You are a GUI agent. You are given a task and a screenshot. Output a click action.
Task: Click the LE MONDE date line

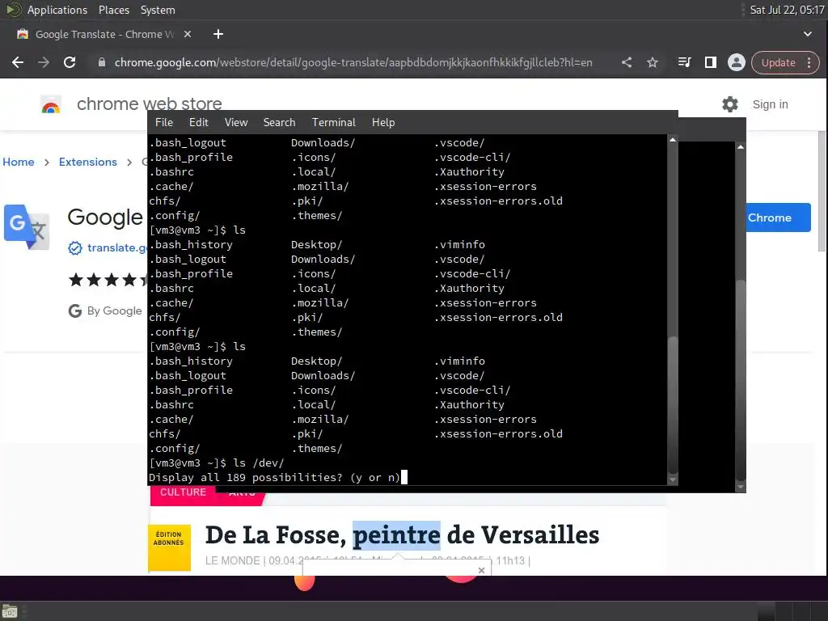coord(368,560)
